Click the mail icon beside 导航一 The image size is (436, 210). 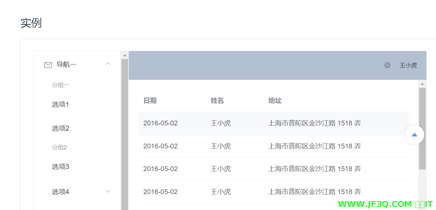[48, 65]
